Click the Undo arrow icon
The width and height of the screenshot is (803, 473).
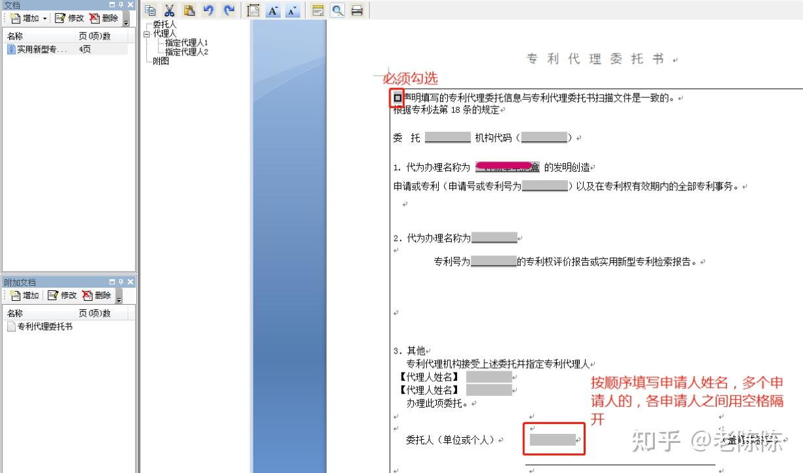[209, 10]
